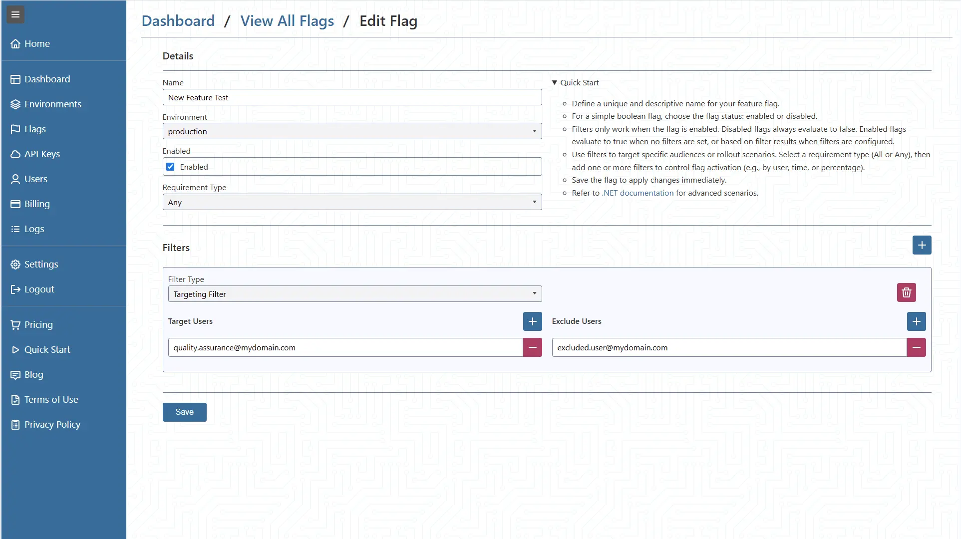Click the Logout arrow icon
The width and height of the screenshot is (961, 539).
(x=15, y=289)
